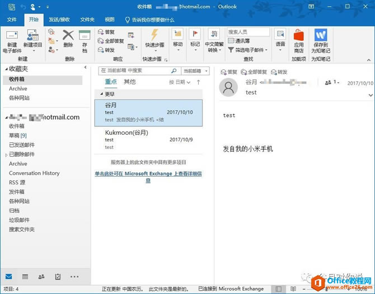Switch to the Focused (重点) tab
This screenshot has height=294, width=375.
(111, 82)
